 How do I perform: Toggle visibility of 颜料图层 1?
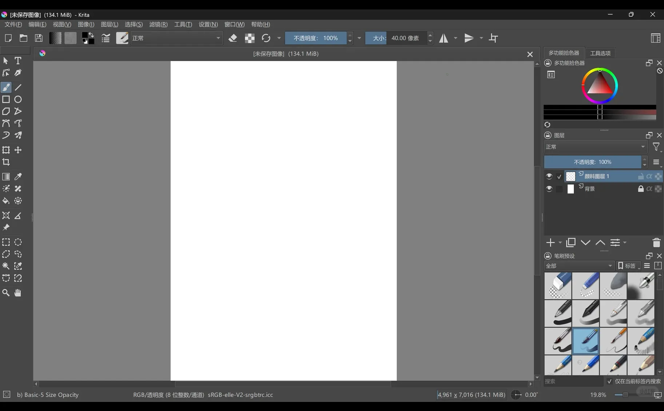pos(549,176)
